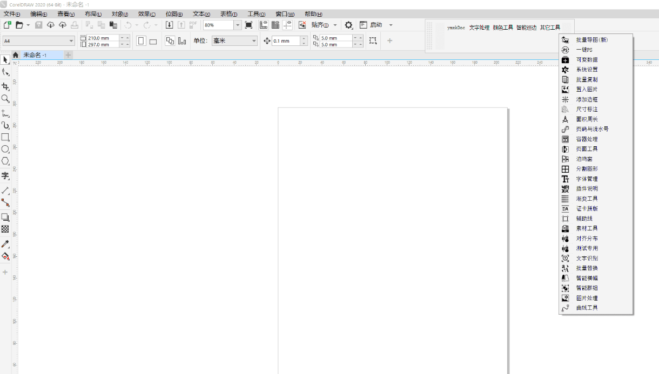Open the 毫米 units dropdown
Viewport: 659px width, 374px height.
click(x=254, y=41)
